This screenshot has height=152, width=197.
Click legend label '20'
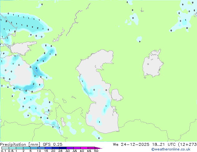pyautogui.click(x=53, y=151)
